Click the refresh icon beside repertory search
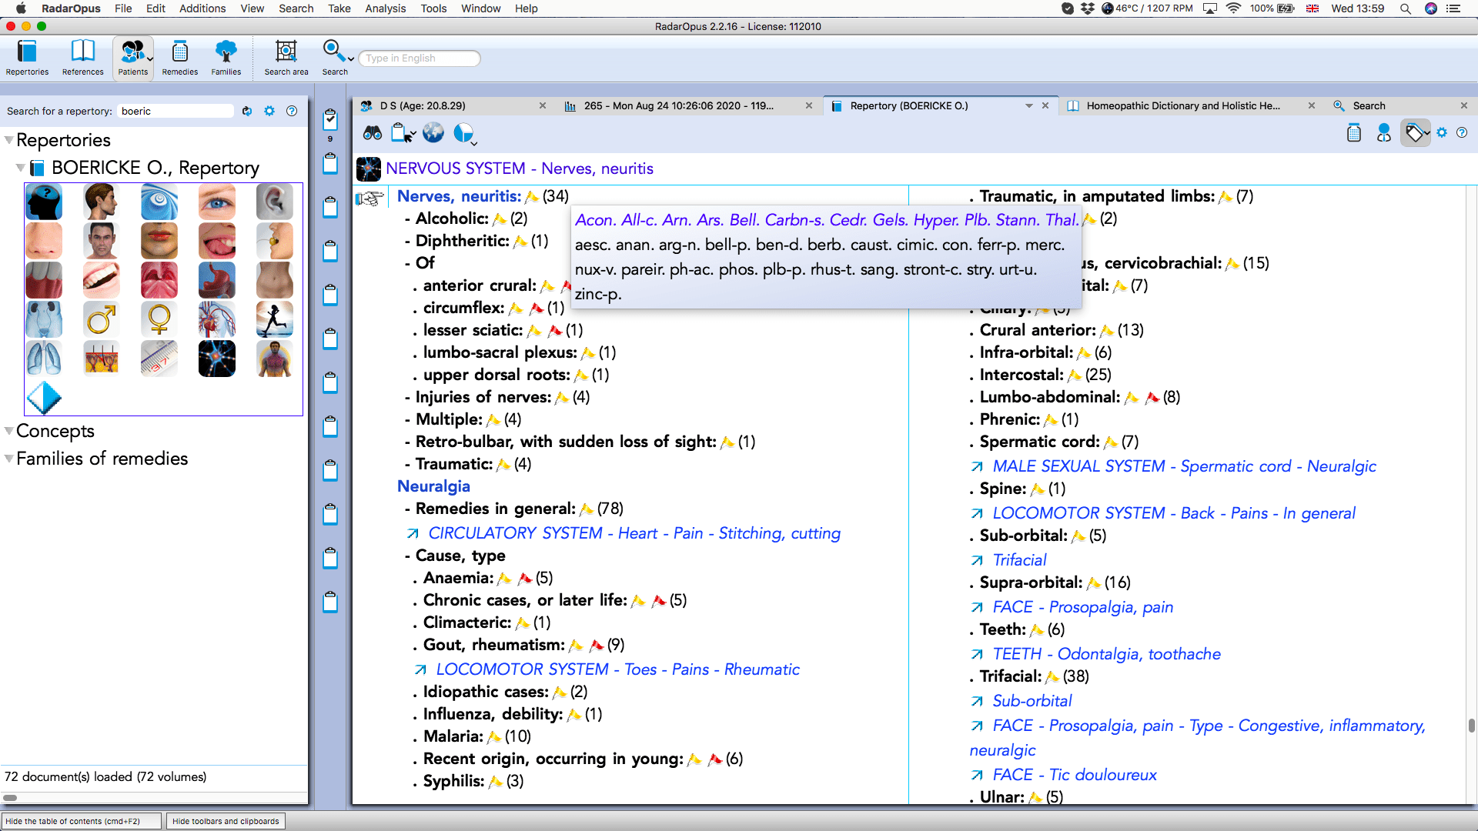 point(247,111)
